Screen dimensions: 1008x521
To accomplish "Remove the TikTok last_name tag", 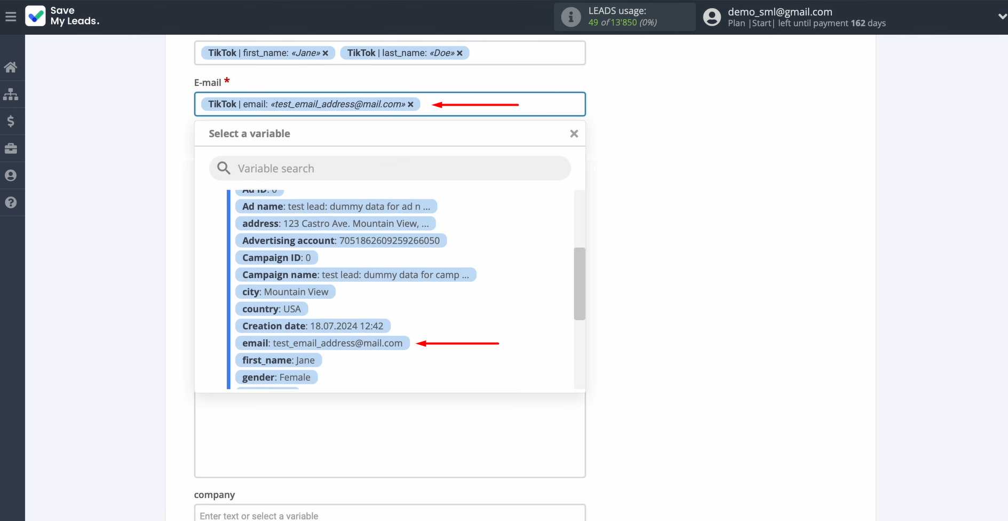I will 459,53.
